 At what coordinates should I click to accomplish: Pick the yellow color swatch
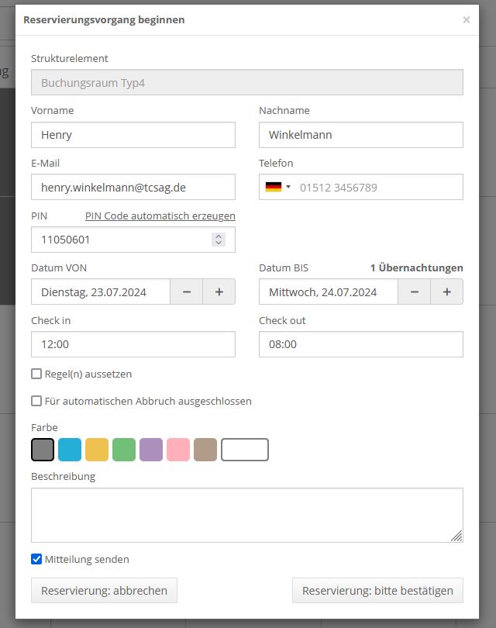[97, 450]
